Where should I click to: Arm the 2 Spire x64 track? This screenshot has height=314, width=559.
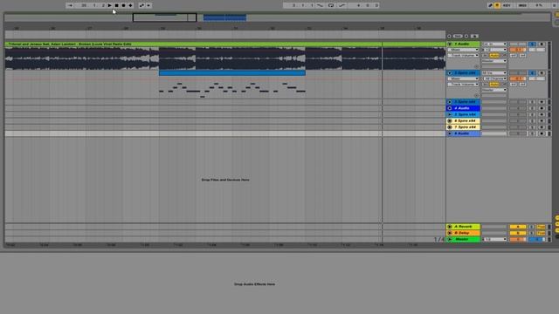coord(542,73)
